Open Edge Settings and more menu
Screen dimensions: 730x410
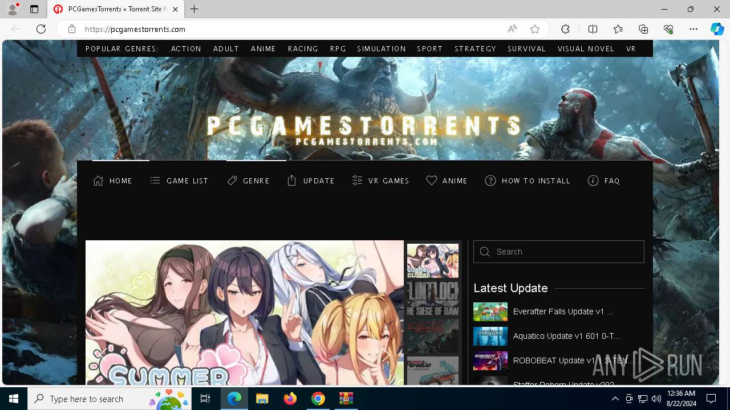tap(693, 29)
